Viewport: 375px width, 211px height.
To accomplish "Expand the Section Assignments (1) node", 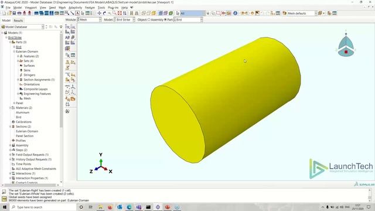I will pos(18,80).
